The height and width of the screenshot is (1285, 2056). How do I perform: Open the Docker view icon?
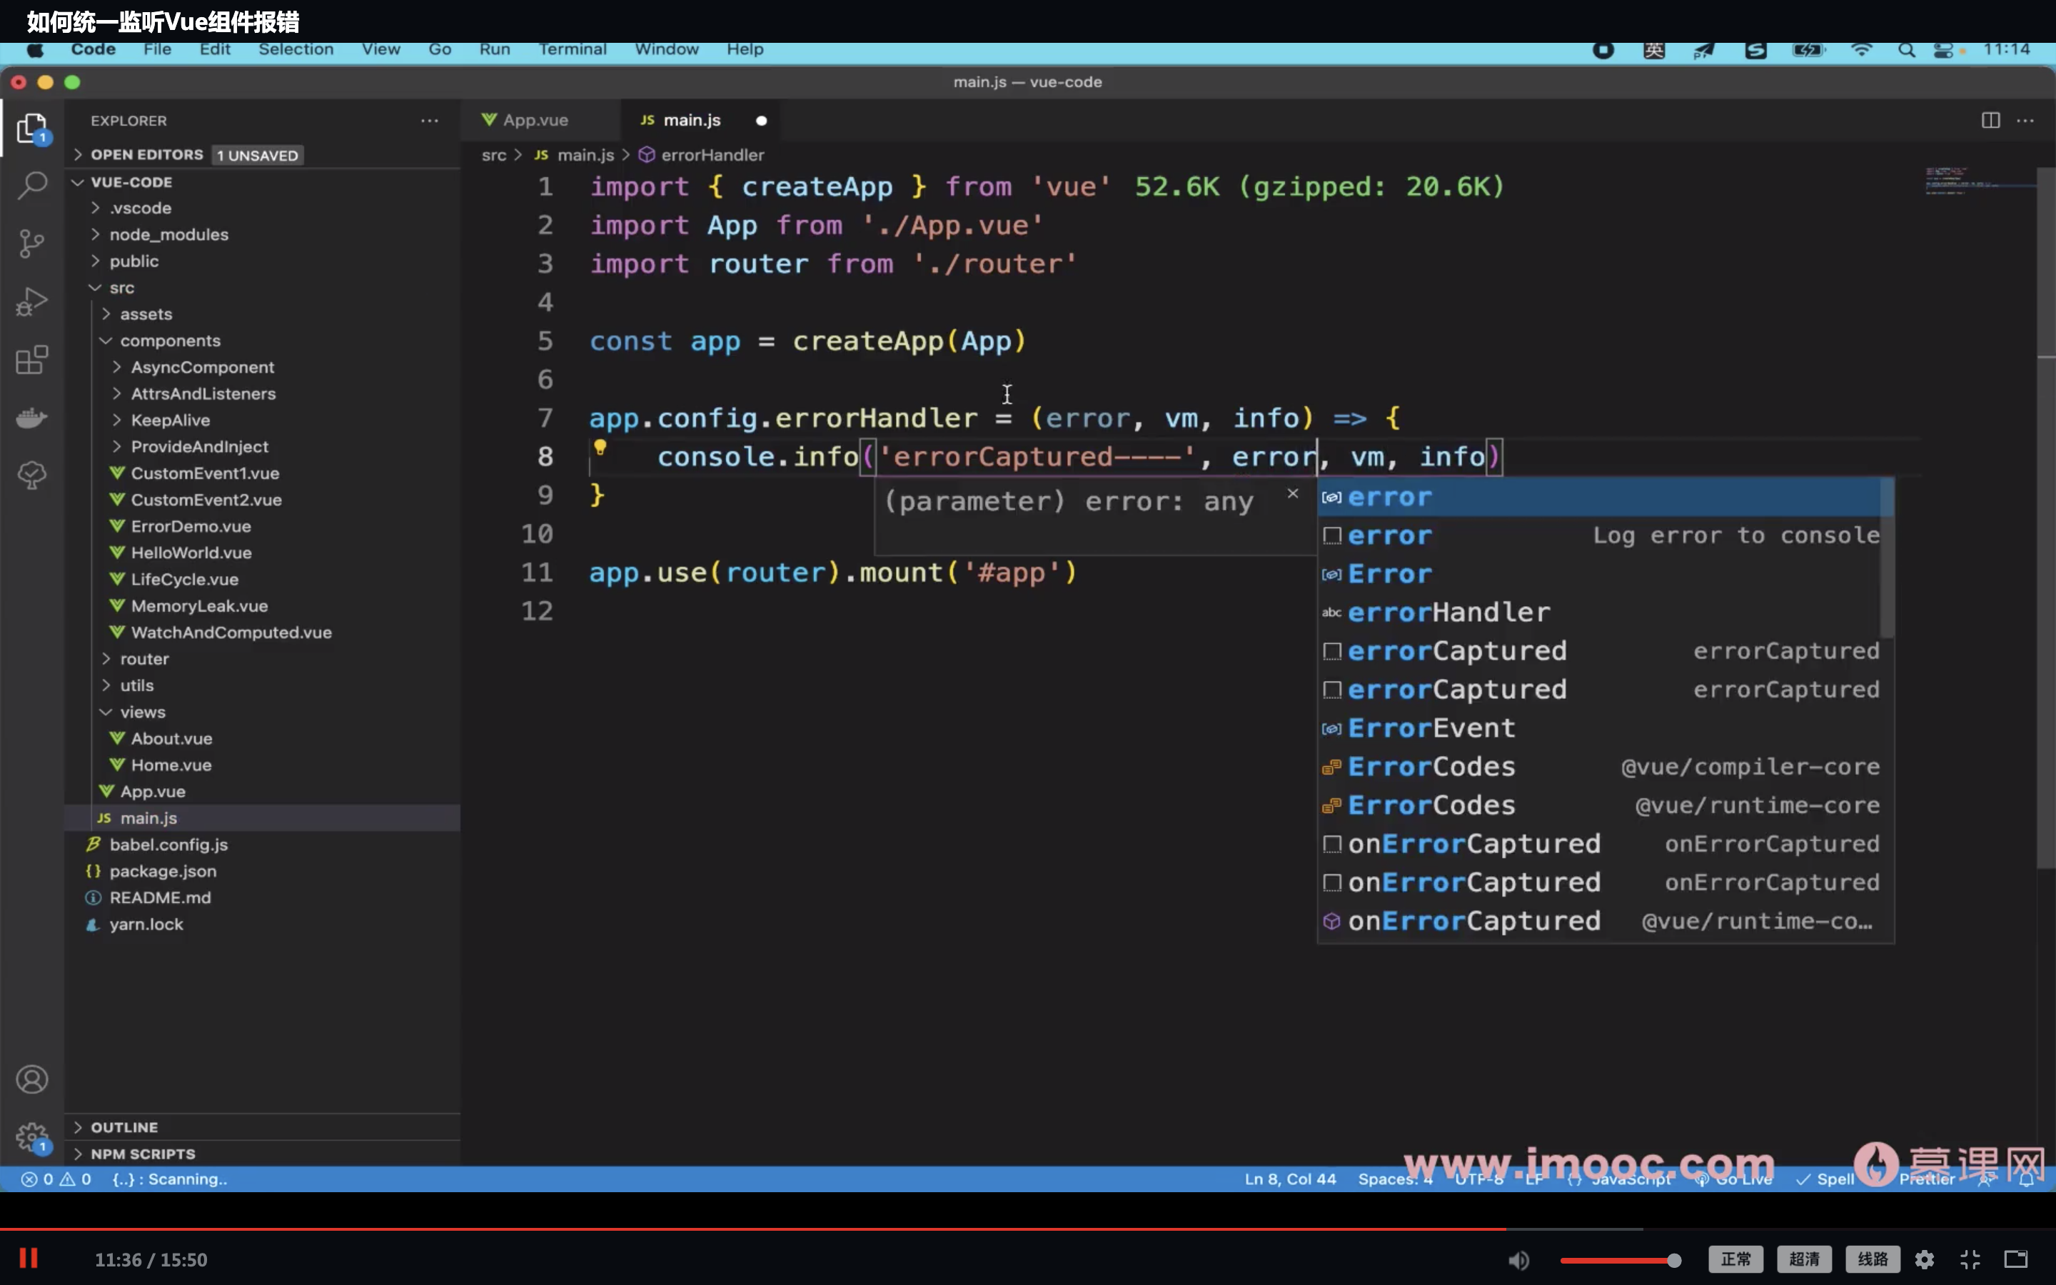[x=32, y=418]
